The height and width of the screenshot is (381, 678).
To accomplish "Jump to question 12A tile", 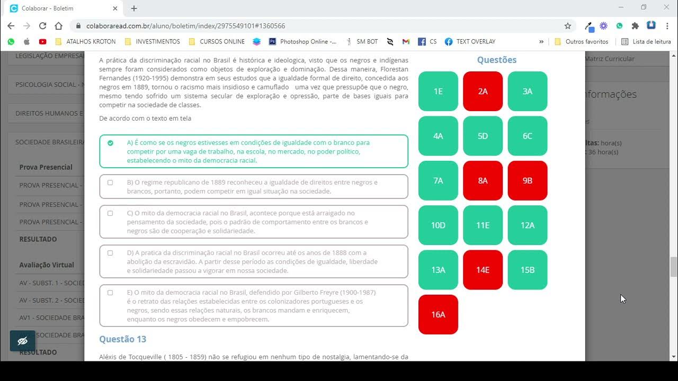I will pyautogui.click(x=528, y=225).
